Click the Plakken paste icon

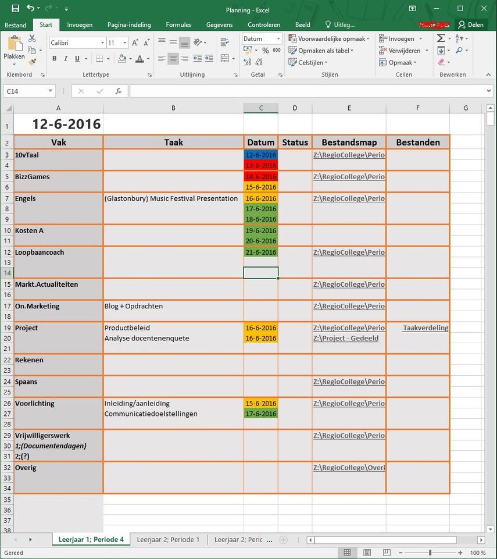(x=15, y=44)
